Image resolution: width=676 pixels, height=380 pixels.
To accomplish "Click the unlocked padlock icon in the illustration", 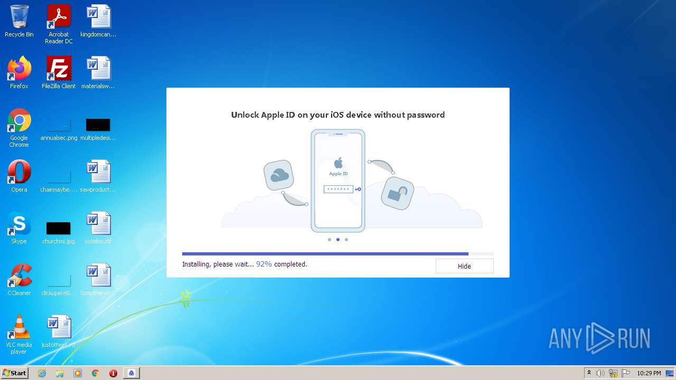I will coord(397,193).
